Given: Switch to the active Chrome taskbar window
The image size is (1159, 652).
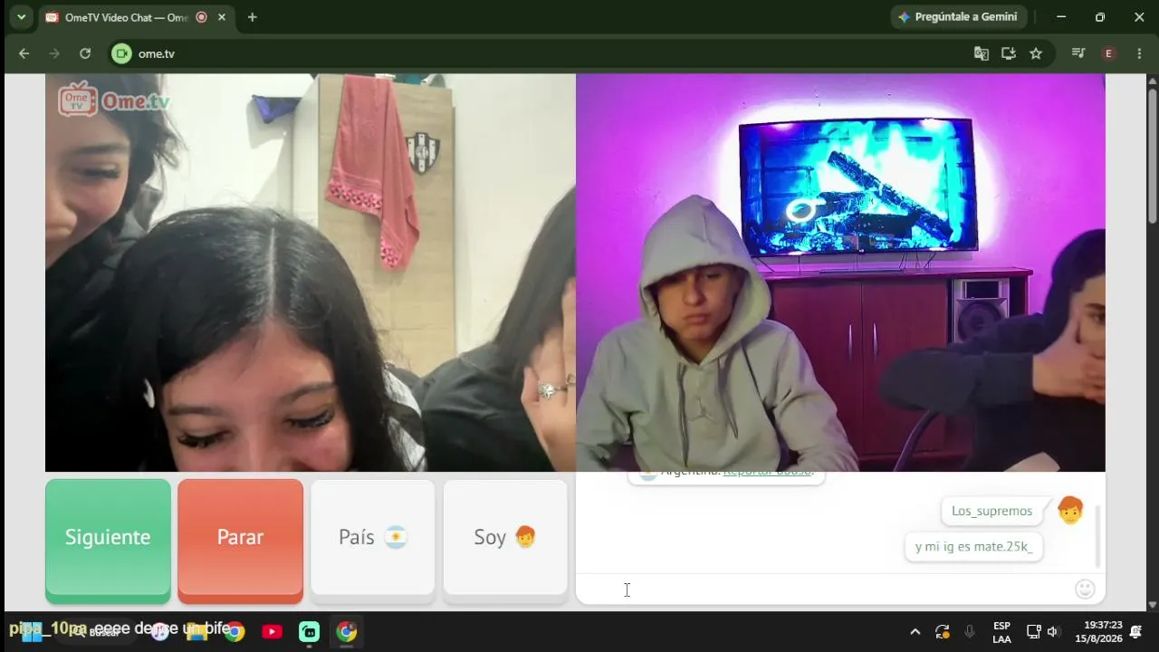Looking at the screenshot, I should (x=347, y=632).
